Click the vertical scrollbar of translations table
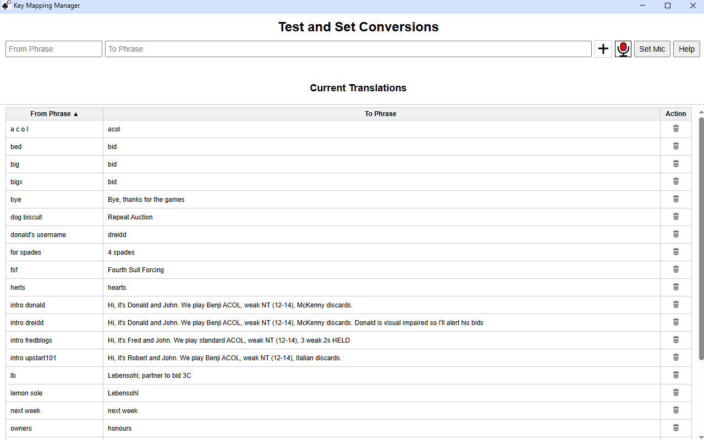Image resolution: width=704 pixels, height=440 pixels. [x=701, y=237]
